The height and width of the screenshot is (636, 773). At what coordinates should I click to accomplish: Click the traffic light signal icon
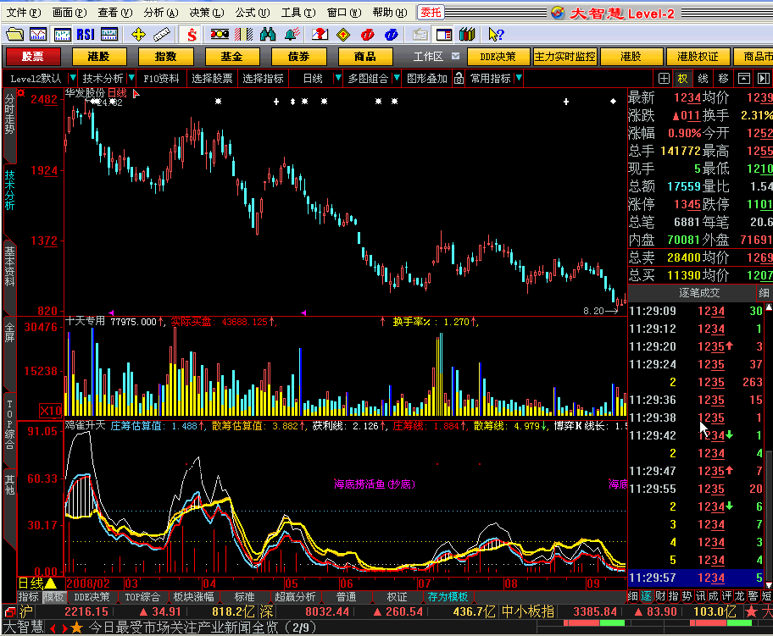coord(220,34)
